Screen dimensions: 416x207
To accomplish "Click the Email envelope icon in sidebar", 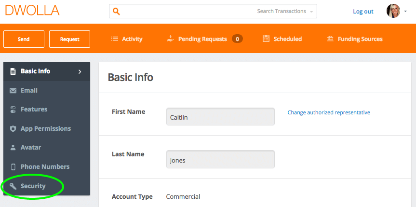I will tap(13, 91).
